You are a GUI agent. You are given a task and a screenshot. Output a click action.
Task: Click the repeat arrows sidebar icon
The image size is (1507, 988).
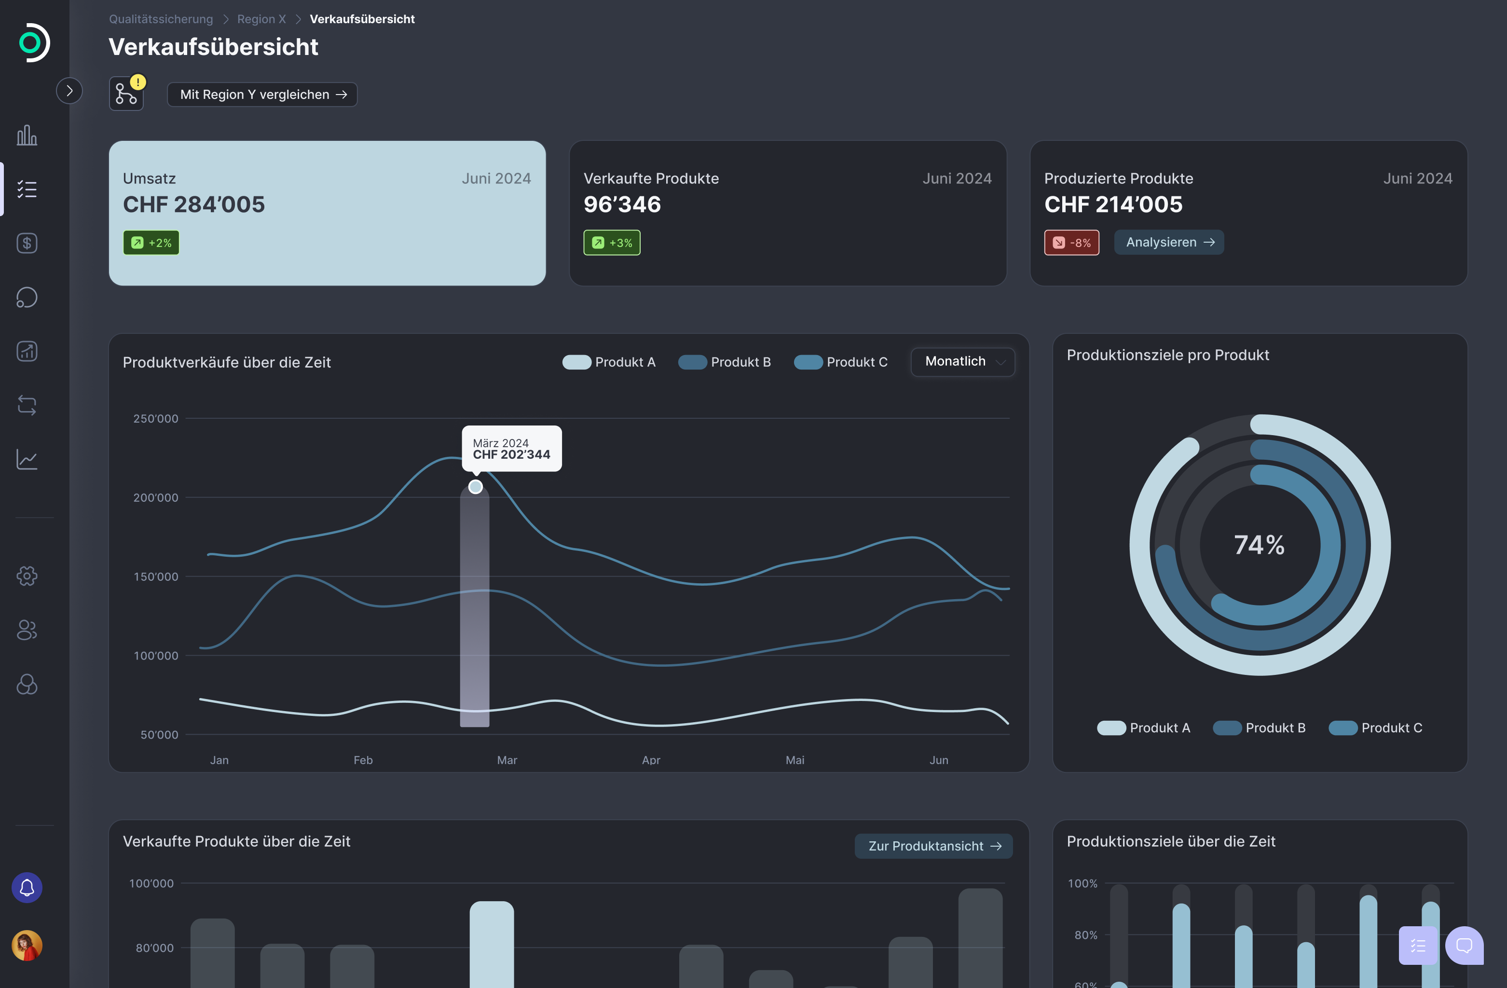pyautogui.click(x=27, y=405)
